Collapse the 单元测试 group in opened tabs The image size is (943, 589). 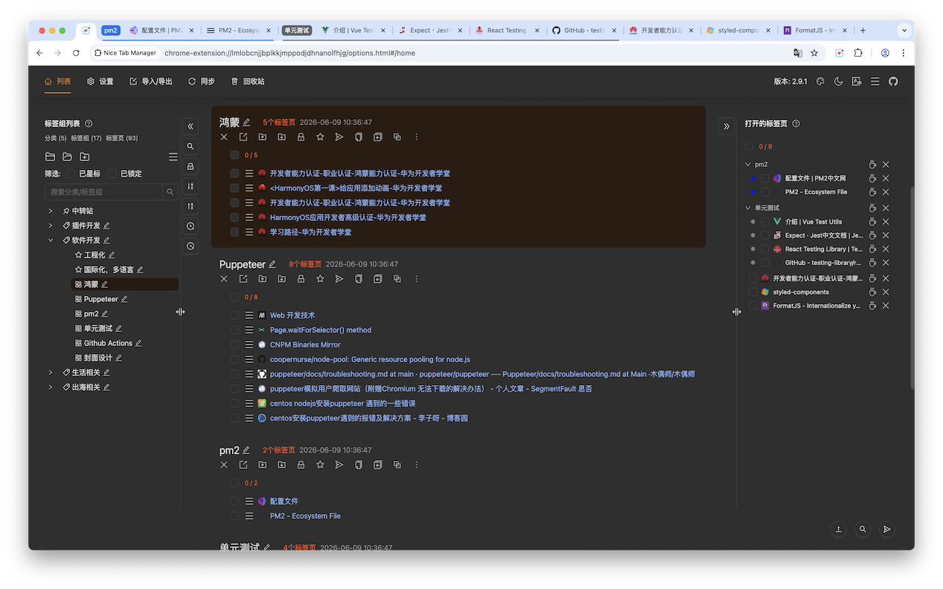pos(749,208)
